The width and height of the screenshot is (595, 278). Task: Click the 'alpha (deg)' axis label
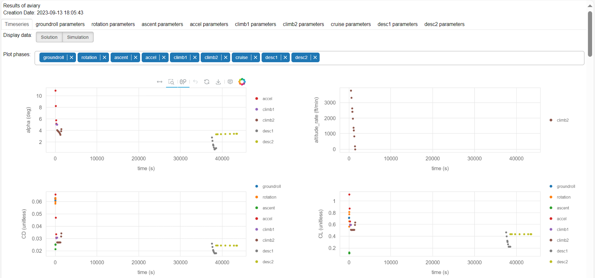pyautogui.click(x=29, y=120)
